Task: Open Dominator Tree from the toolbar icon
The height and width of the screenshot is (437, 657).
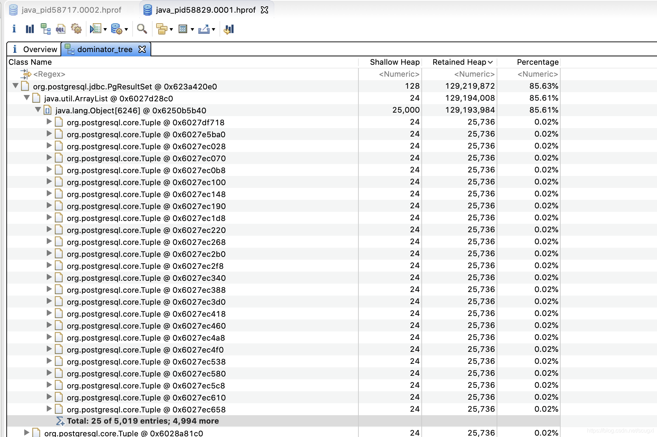Action: (x=46, y=29)
